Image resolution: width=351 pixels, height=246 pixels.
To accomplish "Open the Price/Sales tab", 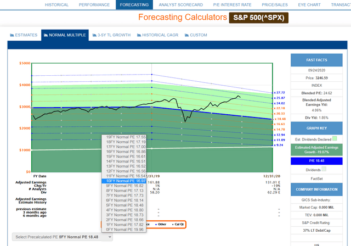I will (275, 5).
